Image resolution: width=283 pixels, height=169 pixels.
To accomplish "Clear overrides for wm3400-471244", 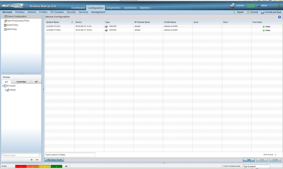I will [266, 27].
